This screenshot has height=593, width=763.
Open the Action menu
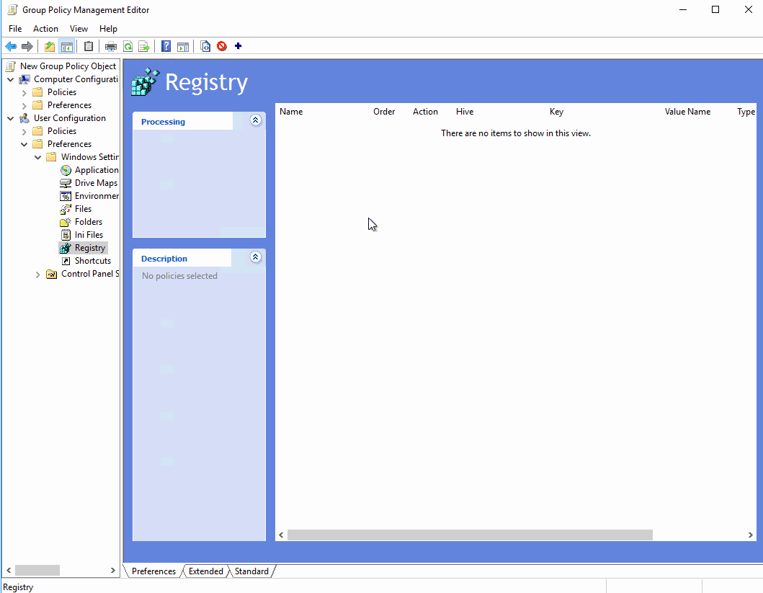point(45,29)
